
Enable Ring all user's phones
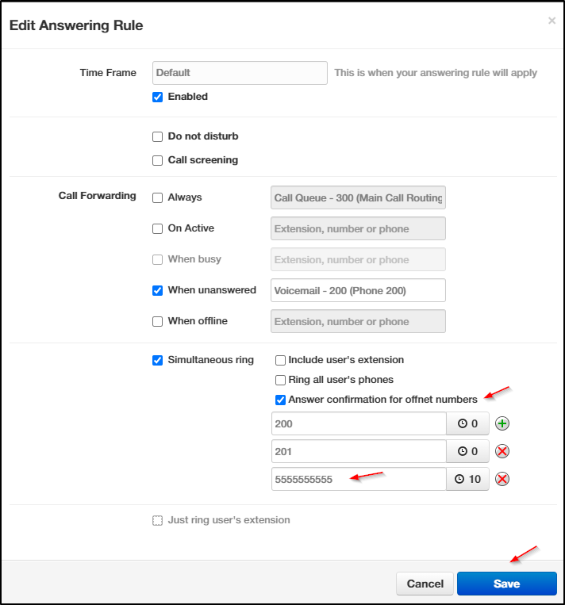coord(280,380)
